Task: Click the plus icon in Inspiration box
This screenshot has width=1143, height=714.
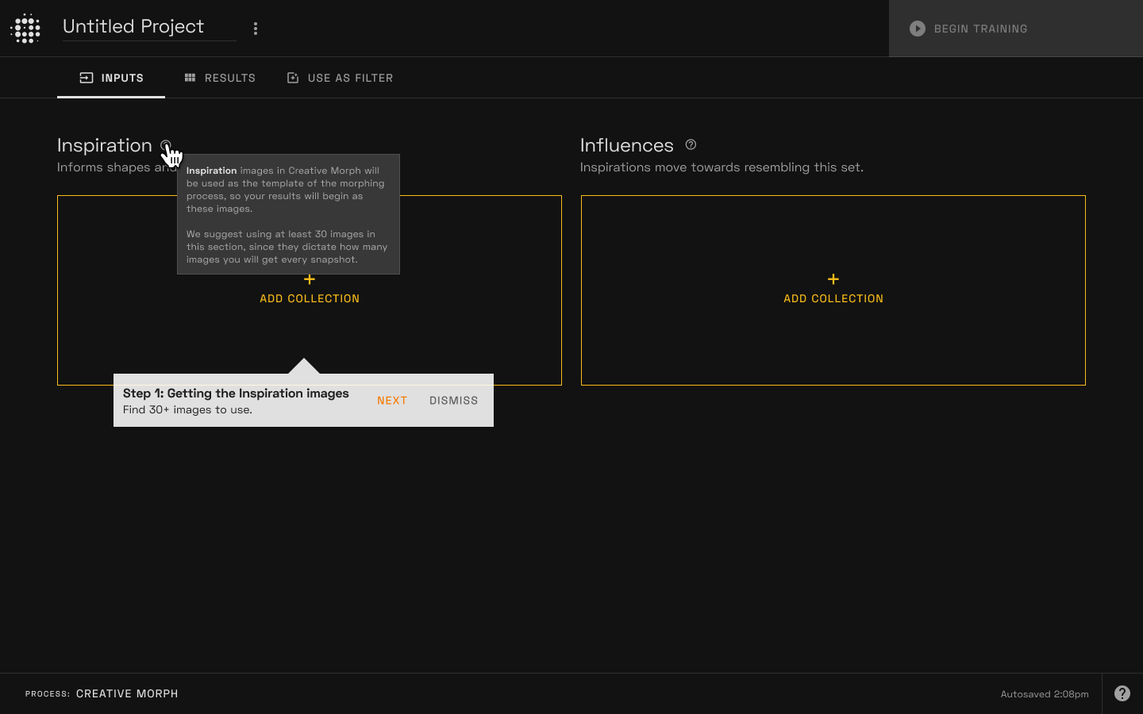Action: pyautogui.click(x=310, y=279)
